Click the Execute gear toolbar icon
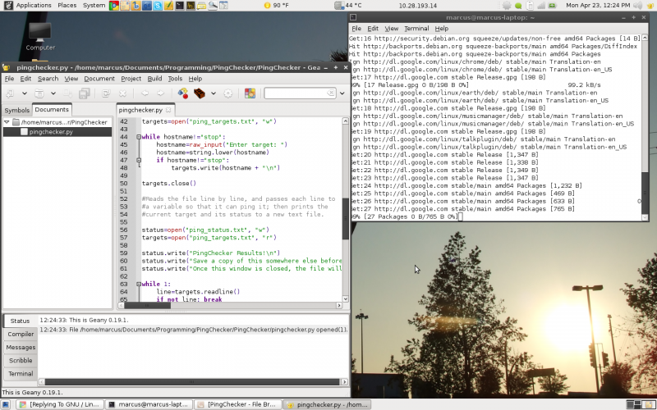This screenshot has width=657, height=410. (x=228, y=93)
